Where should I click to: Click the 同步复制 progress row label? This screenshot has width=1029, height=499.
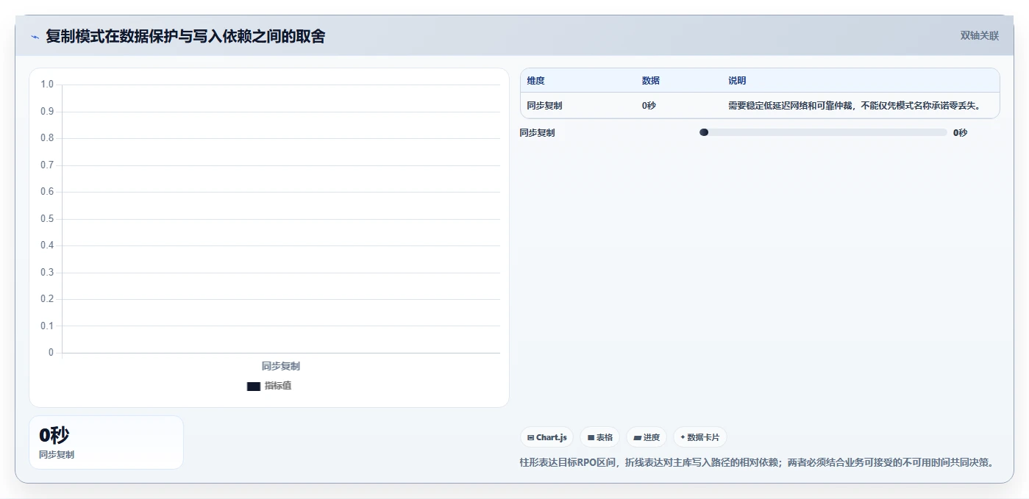point(537,133)
